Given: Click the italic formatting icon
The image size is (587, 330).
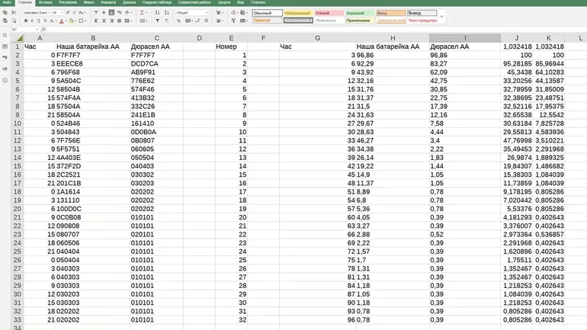Looking at the screenshot, I should point(32,21).
